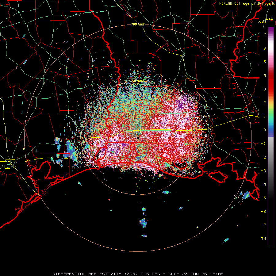Screen dimensions: 276x276
Task: Click the purple top of the color bar
Action: pos(271,30)
